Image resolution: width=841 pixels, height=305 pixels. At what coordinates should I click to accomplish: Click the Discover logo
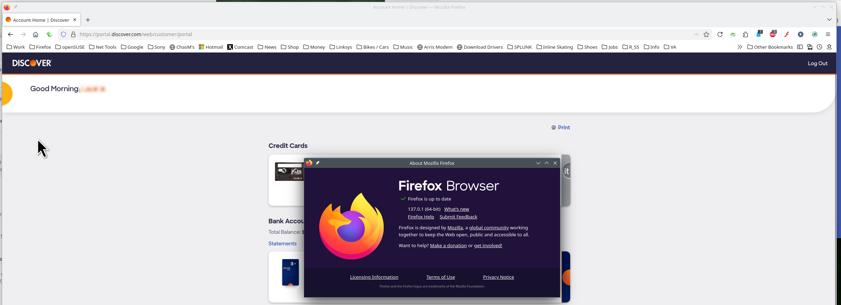coord(32,63)
